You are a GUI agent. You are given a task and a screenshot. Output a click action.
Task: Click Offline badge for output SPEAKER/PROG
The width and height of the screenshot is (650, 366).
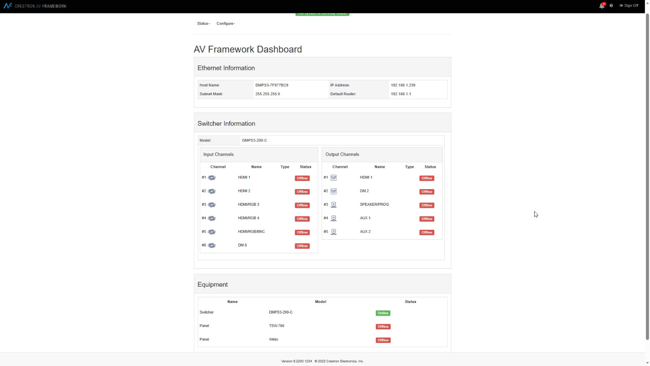pos(427,205)
